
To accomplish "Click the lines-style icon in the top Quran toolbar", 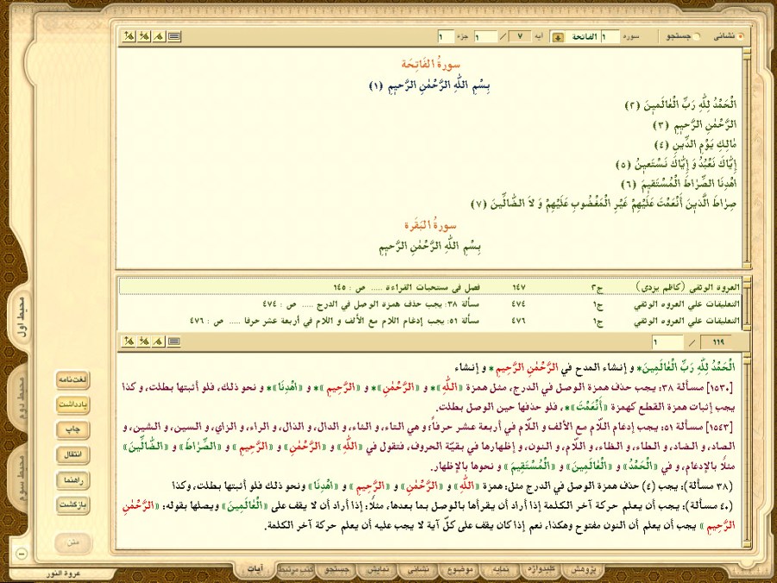I will tap(173, 36).
